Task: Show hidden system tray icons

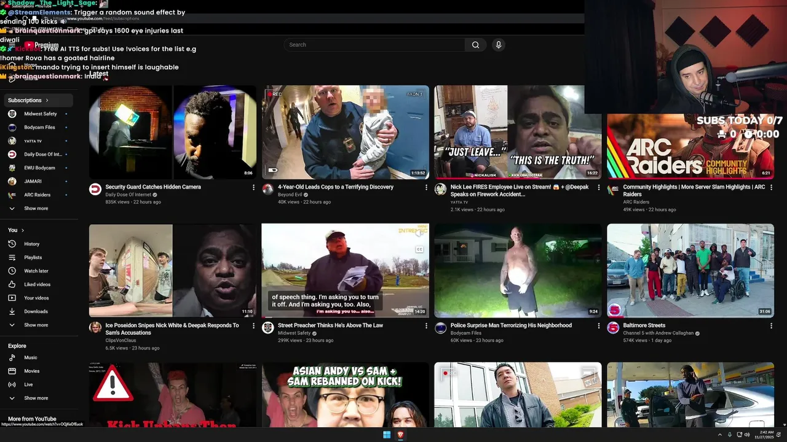Action: [x=720, y=435]
